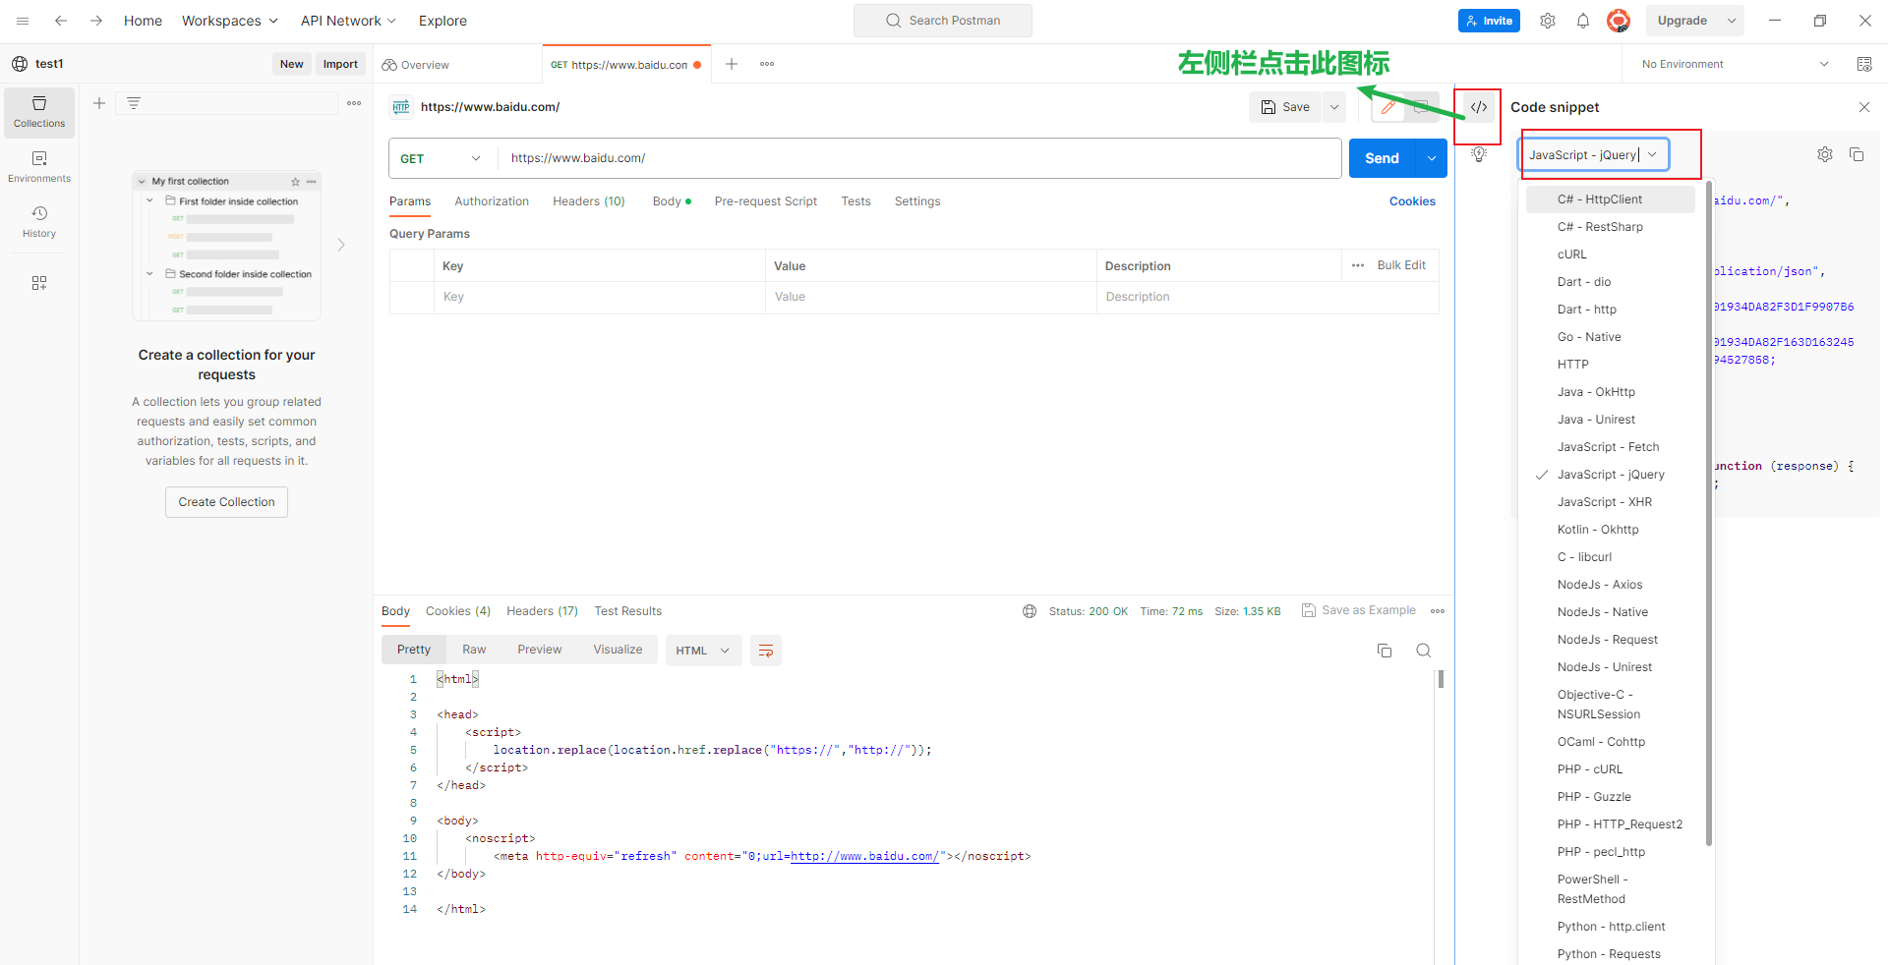Choose Python - Requests from language list
The width and height of the screenshot is (1888, 965).
click(x=1609, y=954)
